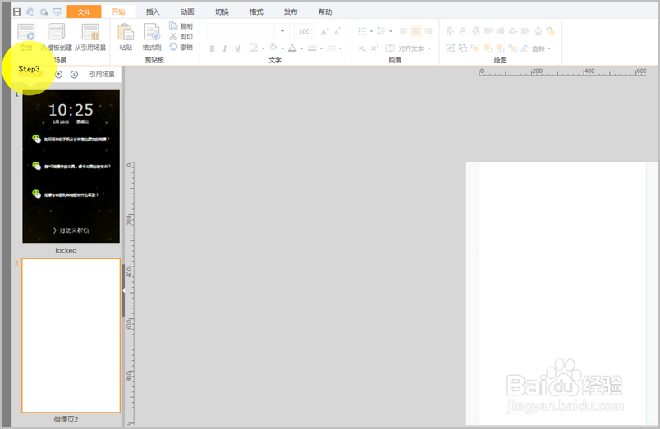Image resolution: width=660 pixels, height=429 pixels.
Task: Click the lock object icon in drawing group
Action: pyautogui.click(x=551, y=31)
